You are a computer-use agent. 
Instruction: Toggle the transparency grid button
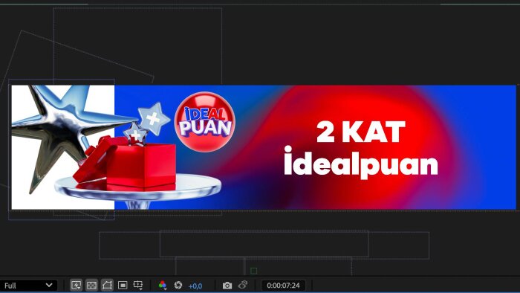click(x=91, y=286)
